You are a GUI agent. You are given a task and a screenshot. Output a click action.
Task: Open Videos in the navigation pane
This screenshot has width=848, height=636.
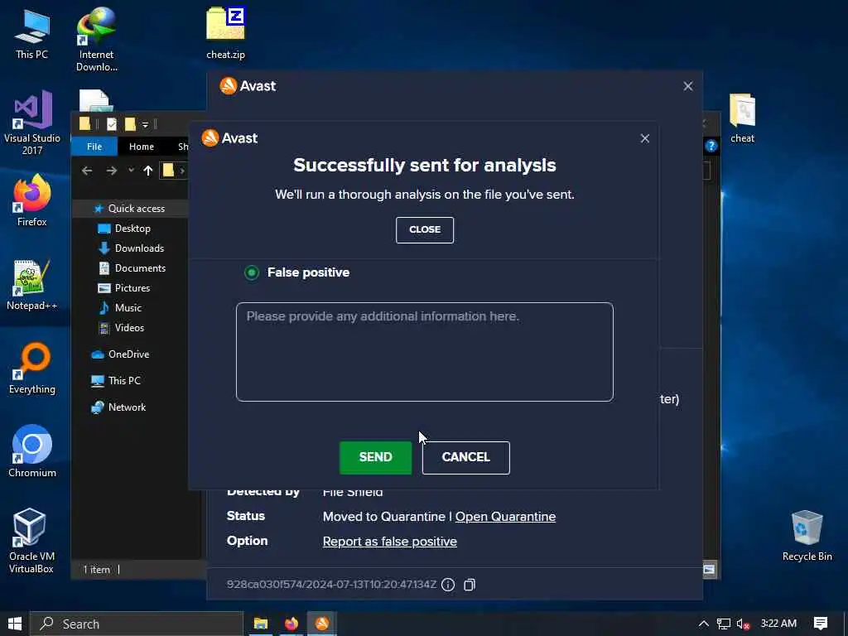[129, 328]
